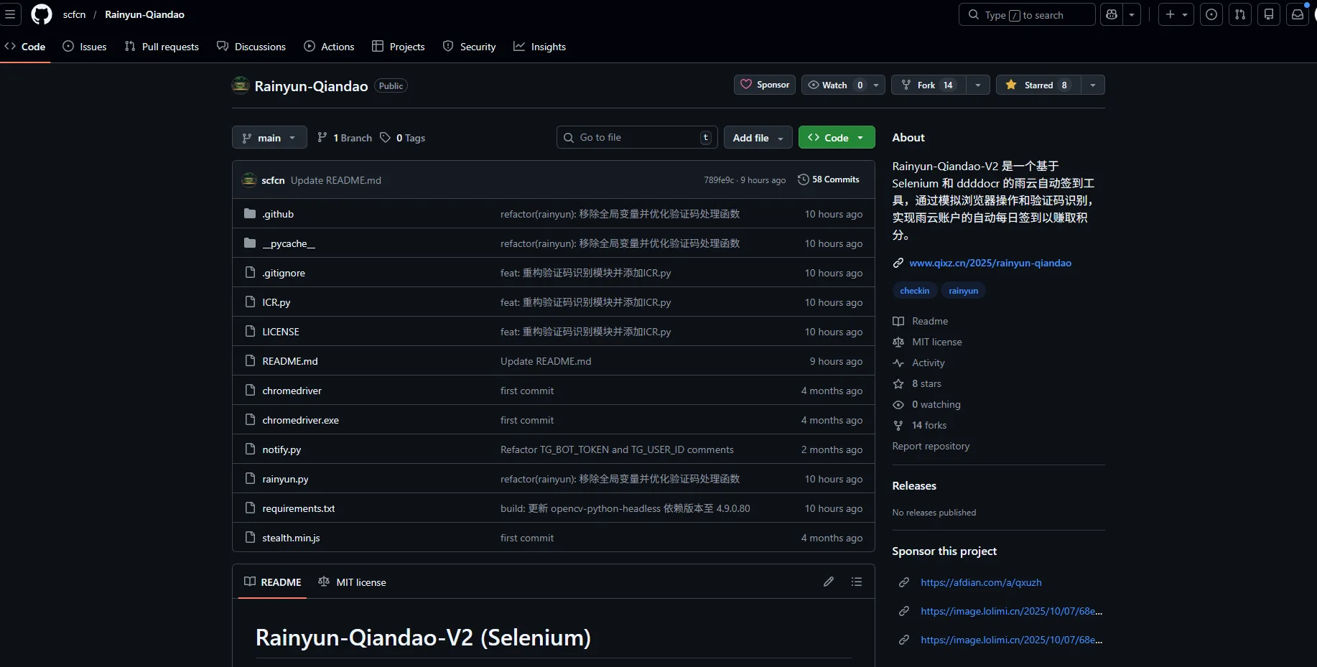
Task: Click the pencil icon to edit README
Action: [x=829, y=582]
